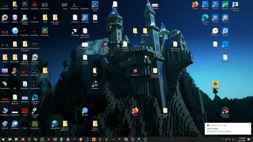Close the Game installed notification
This screenshot has height=142, width=253.
point(249,124)
